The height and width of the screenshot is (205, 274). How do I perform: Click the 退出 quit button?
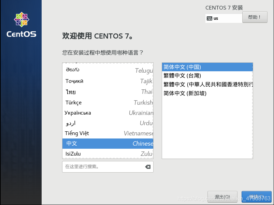pyautogui.click(x=222, y=197)
